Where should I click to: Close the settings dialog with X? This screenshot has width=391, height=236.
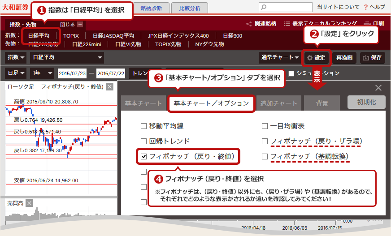pos(378,88)
